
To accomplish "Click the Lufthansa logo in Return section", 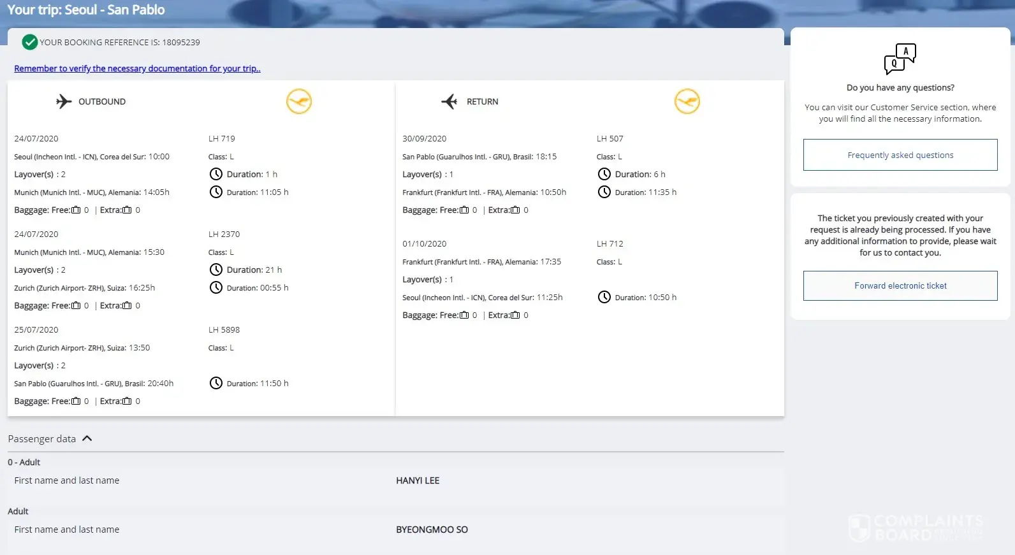I will click(687, 102).
